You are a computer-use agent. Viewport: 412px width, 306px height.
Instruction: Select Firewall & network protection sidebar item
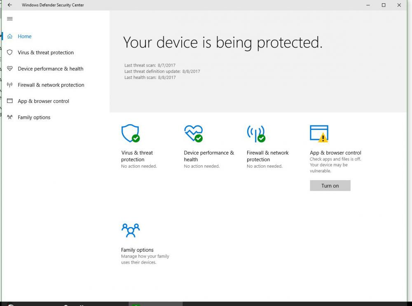(51, 85)
